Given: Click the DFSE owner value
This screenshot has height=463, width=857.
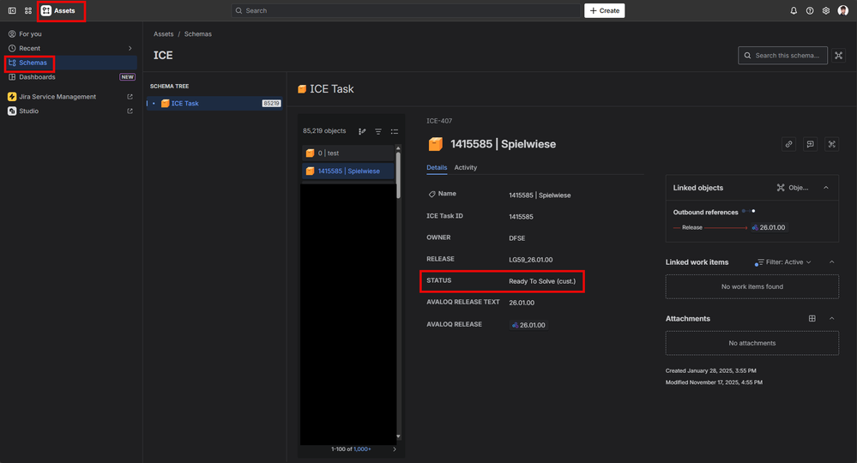Looking at the screenshot, I should click(x=517, y=238).
